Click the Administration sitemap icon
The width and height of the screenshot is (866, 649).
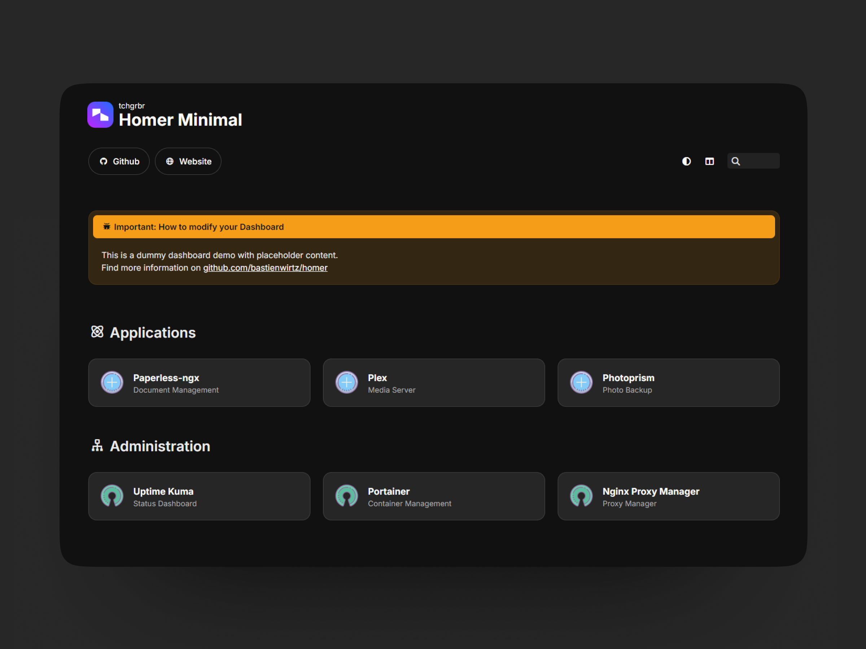tap(97, 446)
